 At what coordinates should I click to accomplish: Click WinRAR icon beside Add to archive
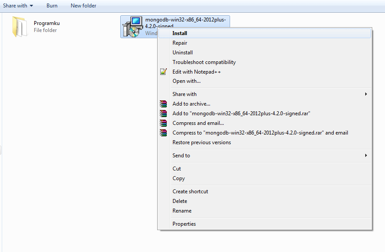164,104
